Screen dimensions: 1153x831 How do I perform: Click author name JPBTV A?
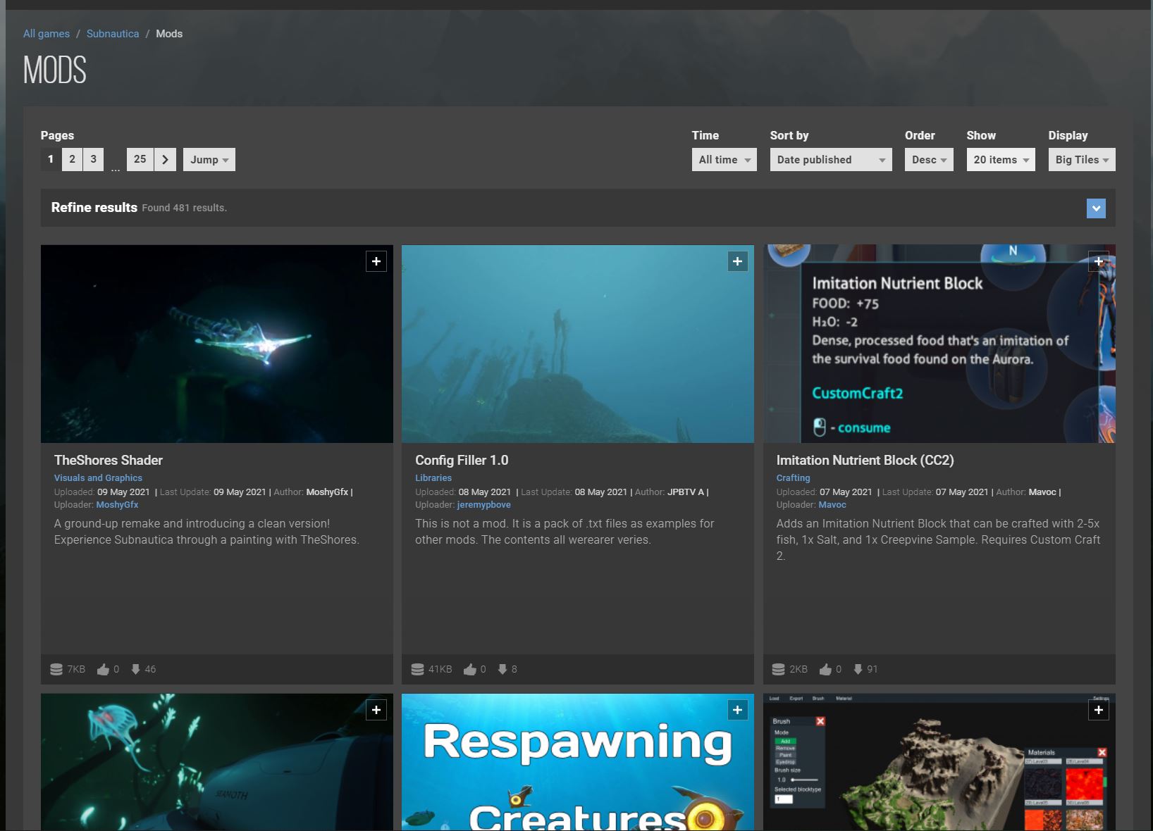pyautogui.click(x=686, y=492)
